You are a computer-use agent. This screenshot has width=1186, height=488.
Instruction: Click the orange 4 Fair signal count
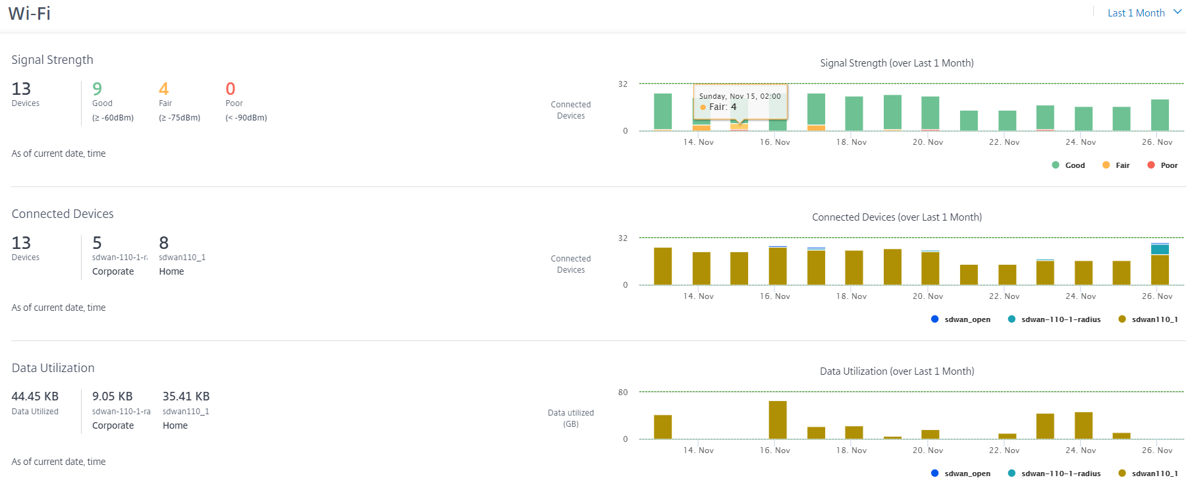164,89
